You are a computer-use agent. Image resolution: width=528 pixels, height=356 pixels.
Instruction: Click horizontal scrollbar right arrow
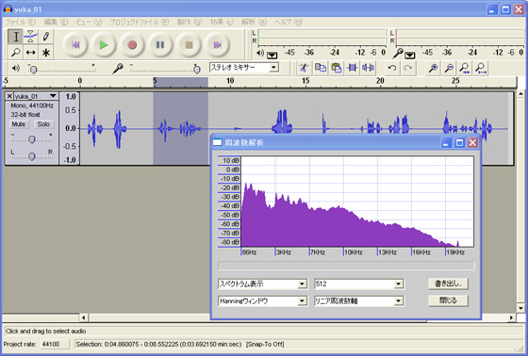pyautogui.click(x=512, y=317)
